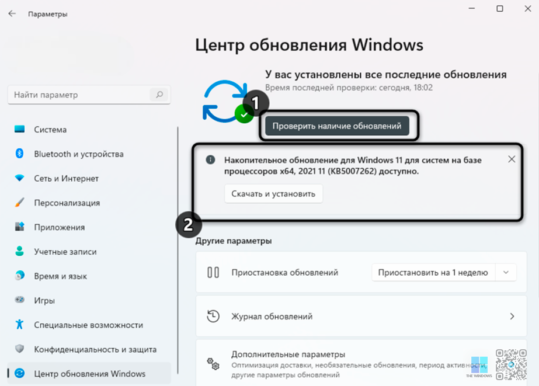This screenshot has height=386, width=539.
Task: Click the Журнал обновлений label
Action: (272, 317)
